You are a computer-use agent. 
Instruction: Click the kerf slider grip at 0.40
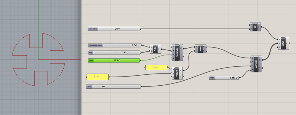coord(127,52)
